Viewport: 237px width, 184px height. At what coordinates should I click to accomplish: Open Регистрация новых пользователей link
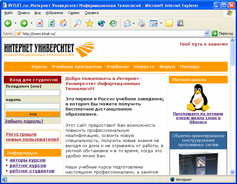tap(33, 137)
